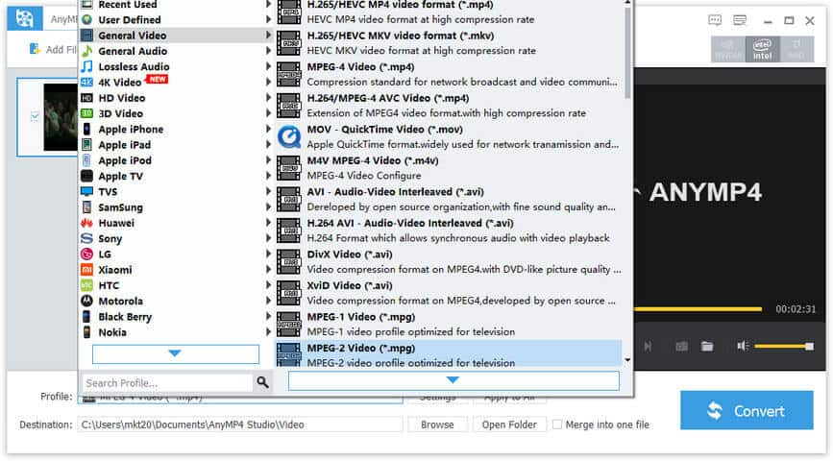833x461 pixels.
Task: Expand Apple iPhone submenu arrow
Action: point(268,129)
